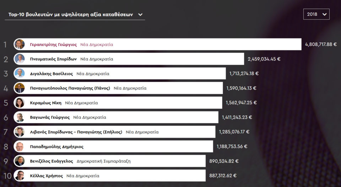Click Γεραπετρίτης Γεώργιος profile photo
The image size is (341, 187).
(x=19, y=44)
